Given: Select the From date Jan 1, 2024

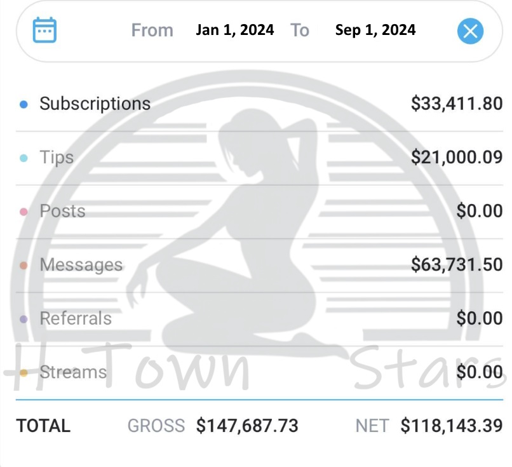Looking at the screenshot, I should 234,30.
